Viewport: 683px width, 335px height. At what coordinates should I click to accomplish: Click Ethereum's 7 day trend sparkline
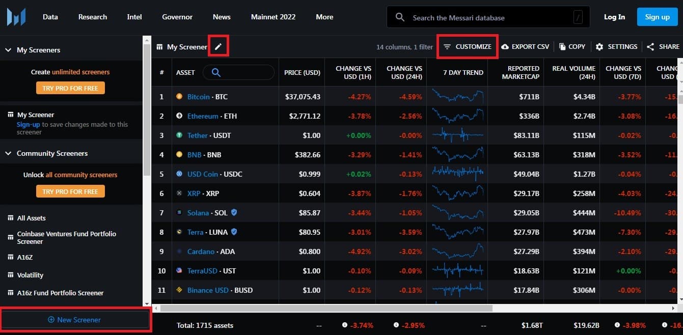point(457,116)
